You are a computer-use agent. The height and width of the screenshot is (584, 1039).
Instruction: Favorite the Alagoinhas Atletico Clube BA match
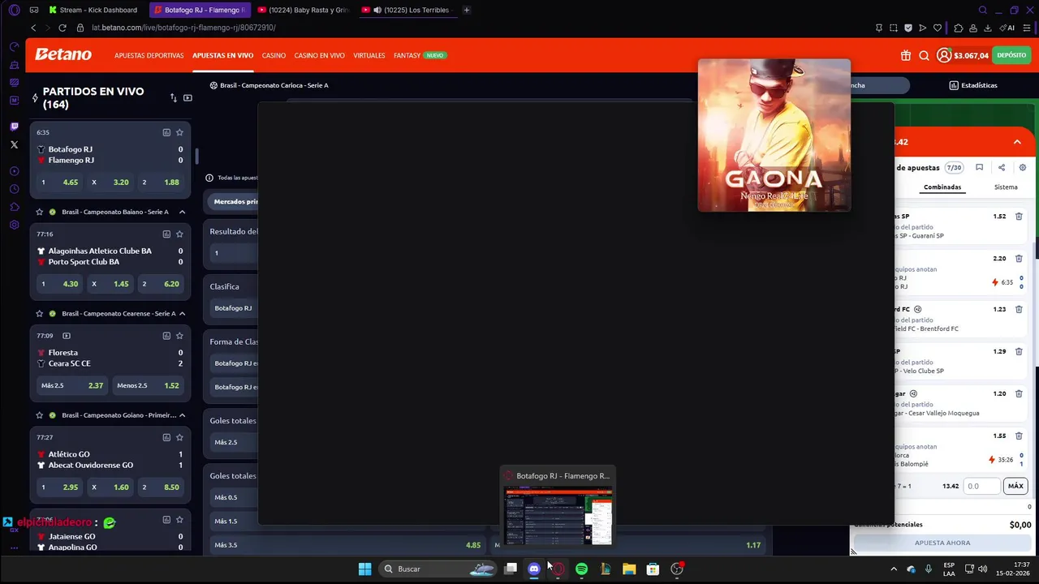coord(179,234)
